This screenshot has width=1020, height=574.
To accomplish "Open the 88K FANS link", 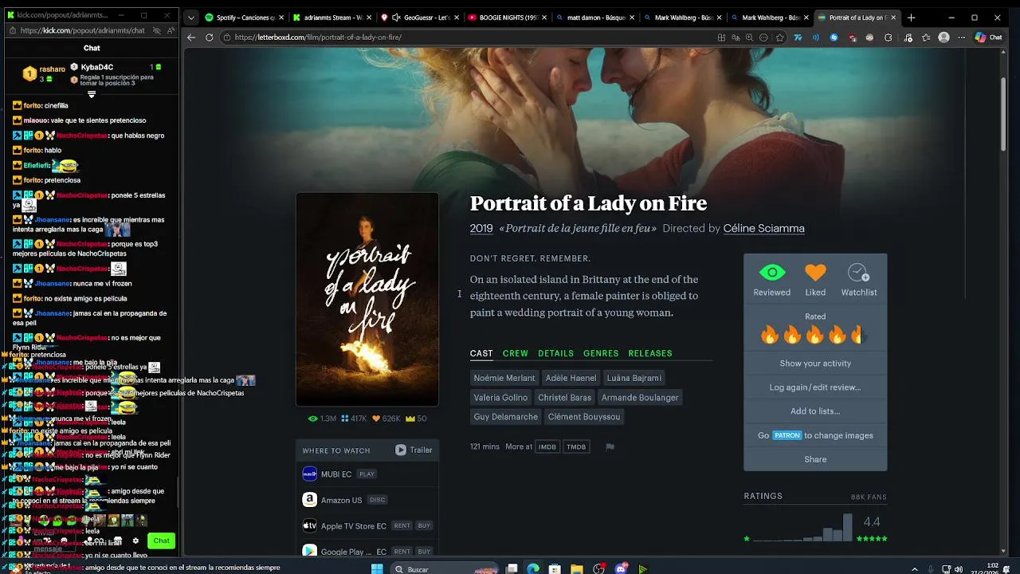I will coord(869,497).
